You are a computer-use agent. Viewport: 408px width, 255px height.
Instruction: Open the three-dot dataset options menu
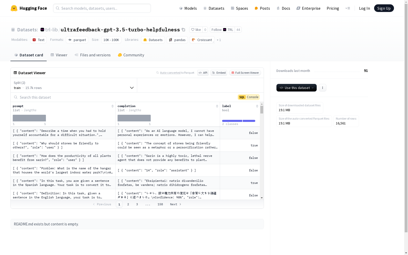[x=323, y=88]
